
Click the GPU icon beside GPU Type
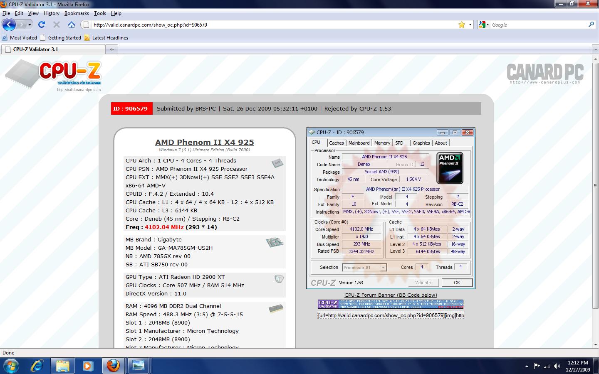click(279, 279)
